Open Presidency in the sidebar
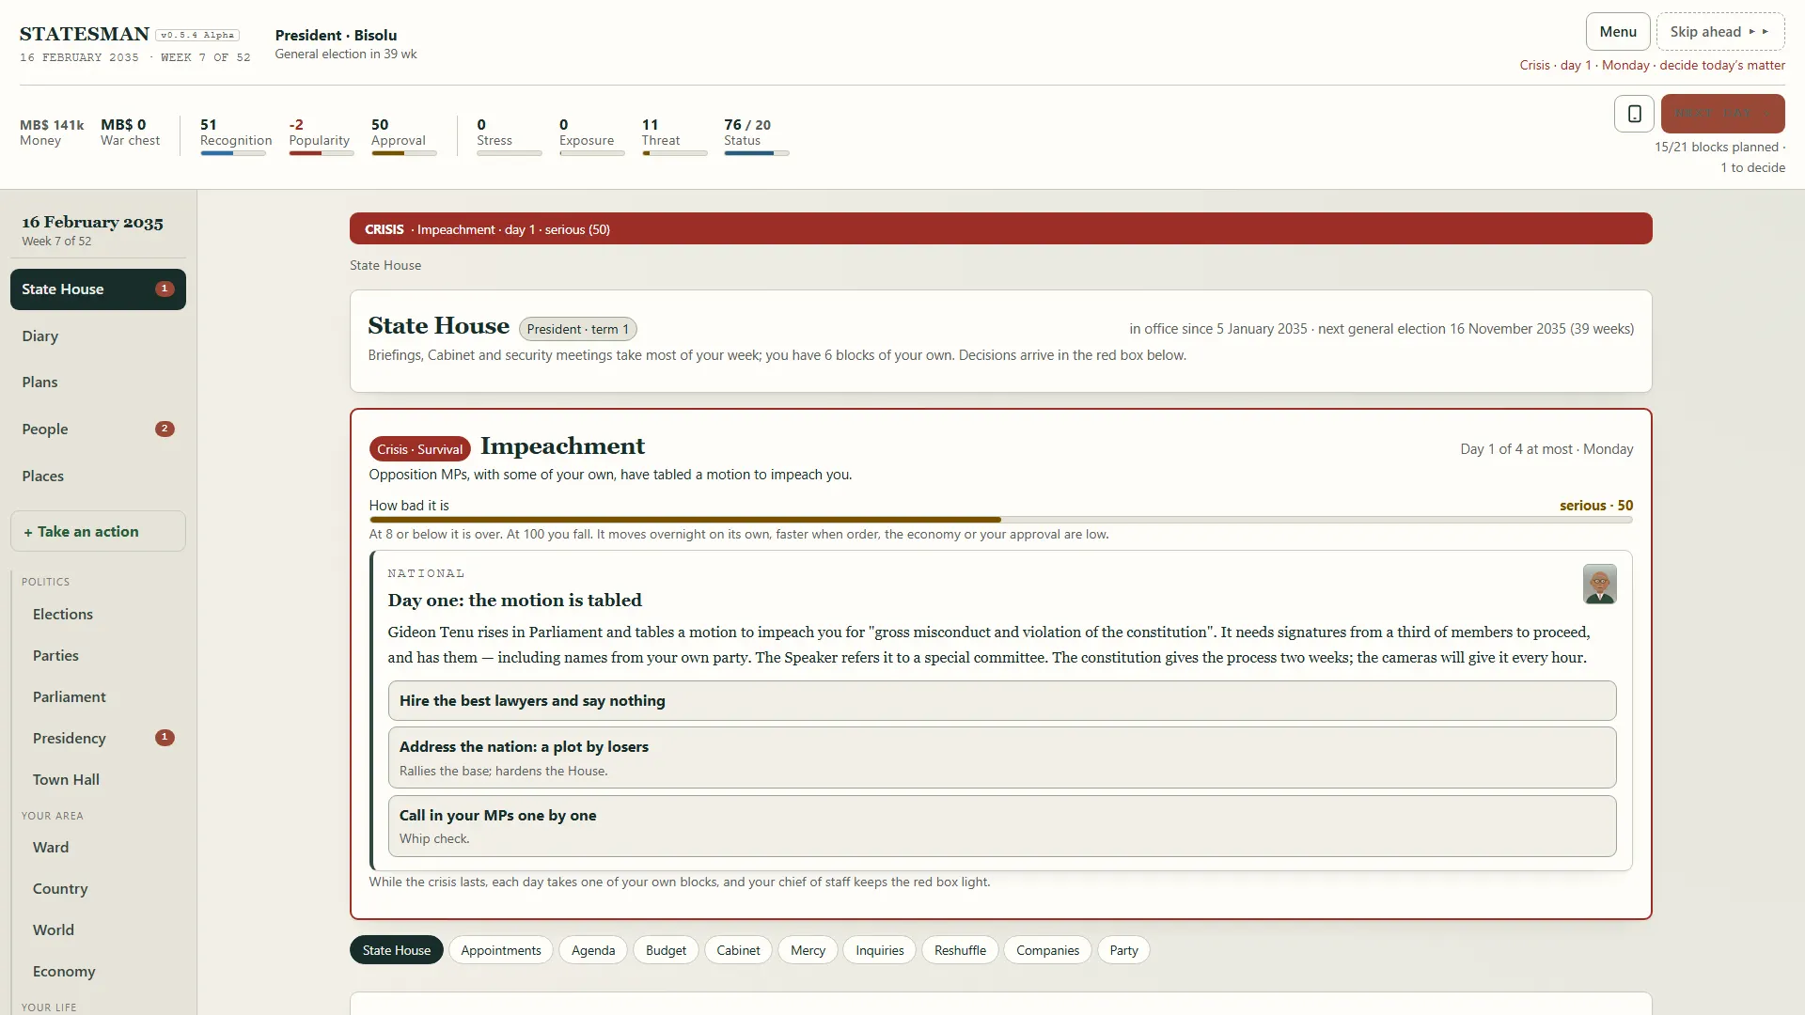Screen dimensions: 1805x1015 103,739
